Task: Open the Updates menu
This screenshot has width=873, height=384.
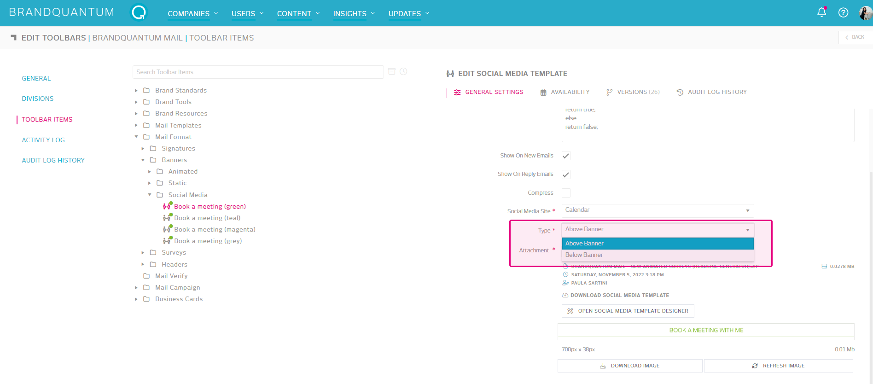Action: 409,14
